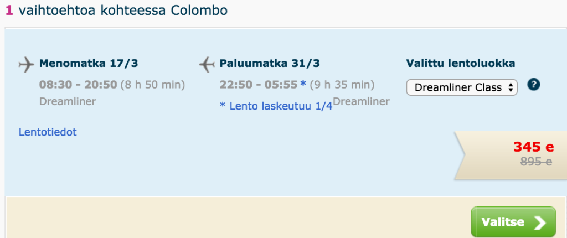
Task: Click the return time 22:50 - 05:55
Action: [257, 85]
